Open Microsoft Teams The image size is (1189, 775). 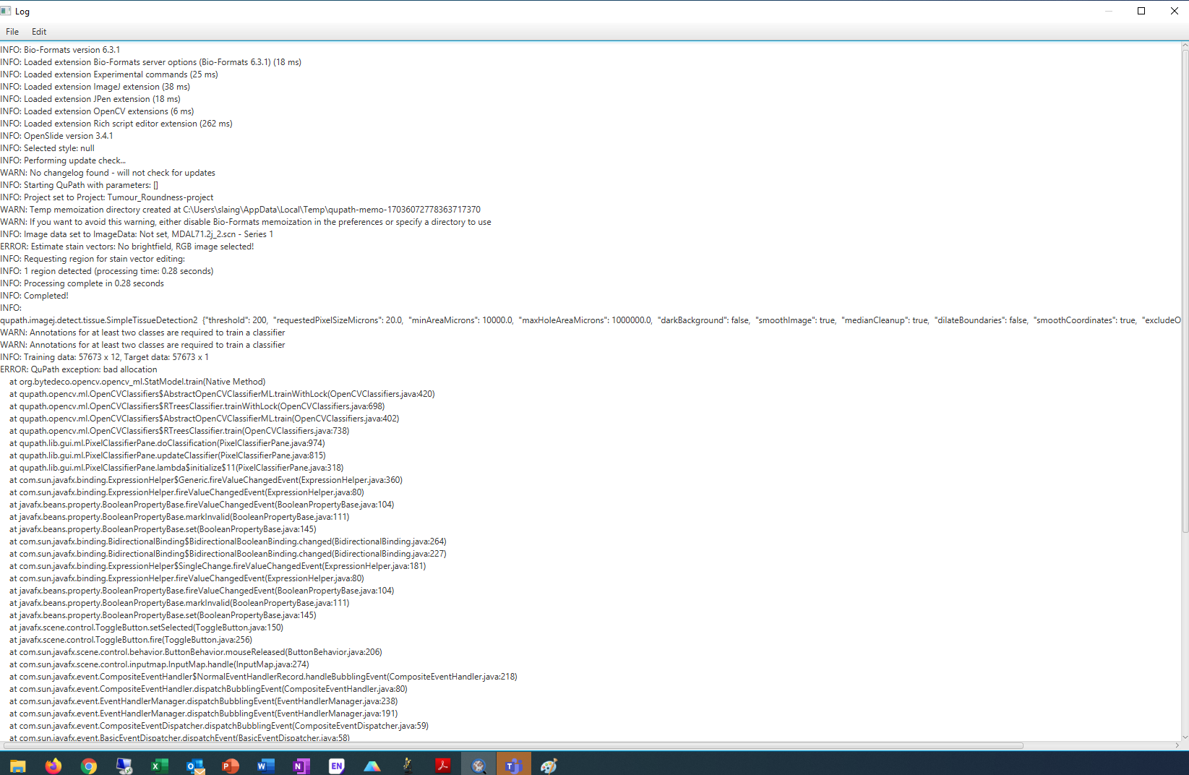(513, 764)
